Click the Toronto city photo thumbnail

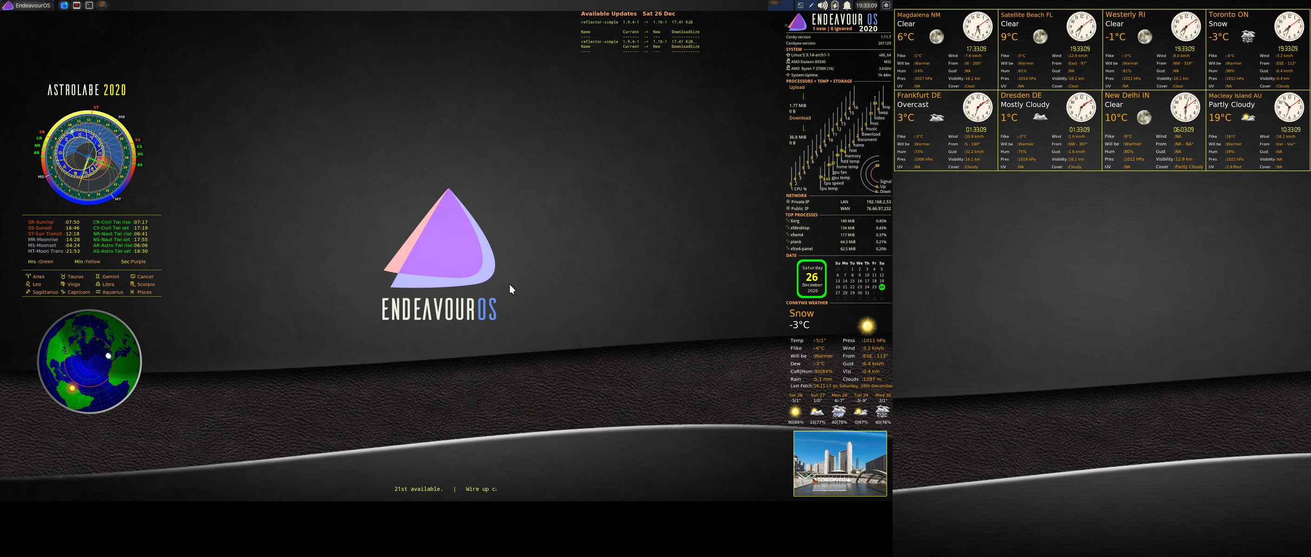tap(840, 464)
